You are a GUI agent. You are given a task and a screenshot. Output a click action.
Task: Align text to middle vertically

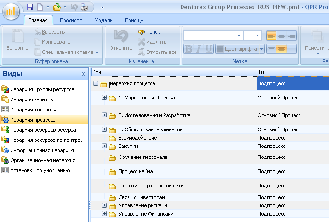282,49
